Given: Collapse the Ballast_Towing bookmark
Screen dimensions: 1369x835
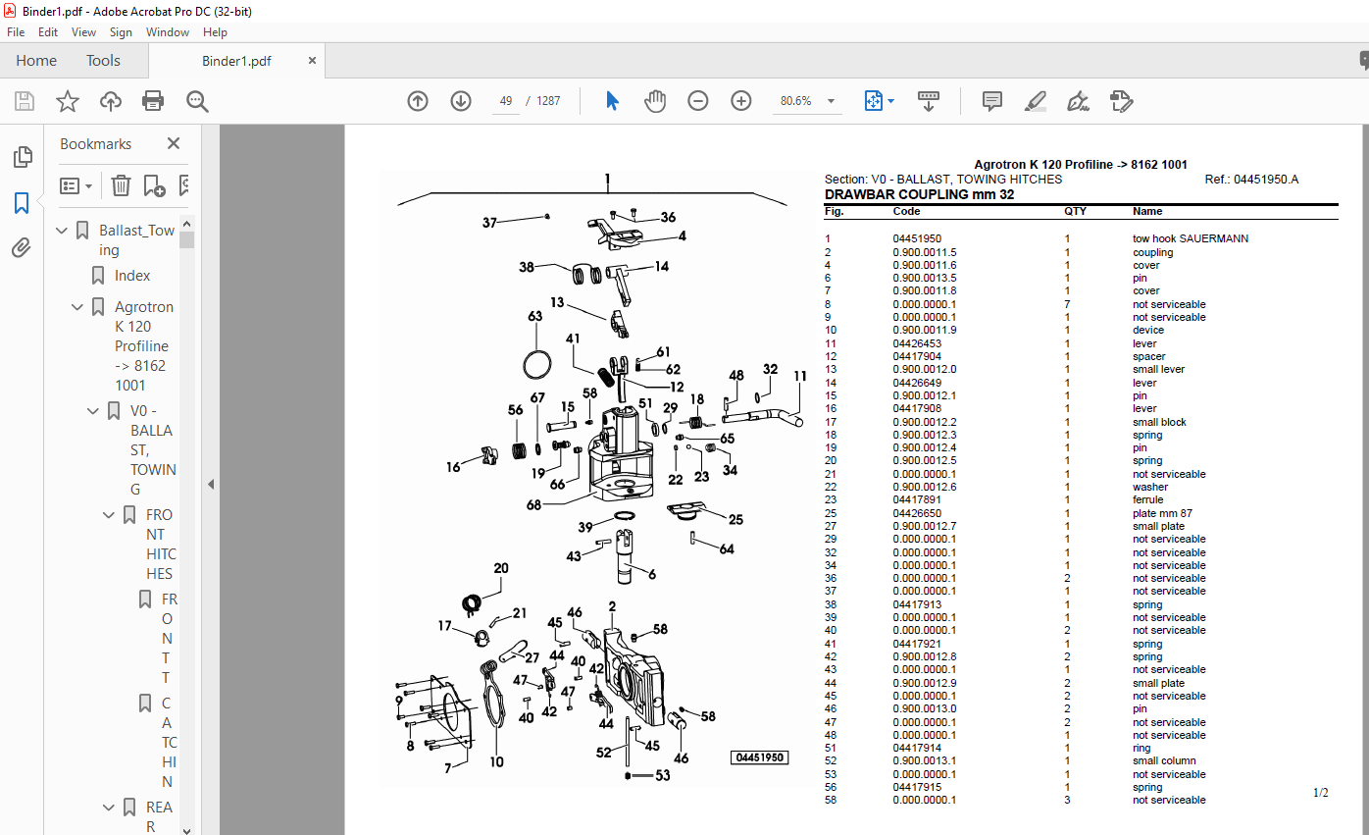Looking at the screenshot, I should pos(62,231).
